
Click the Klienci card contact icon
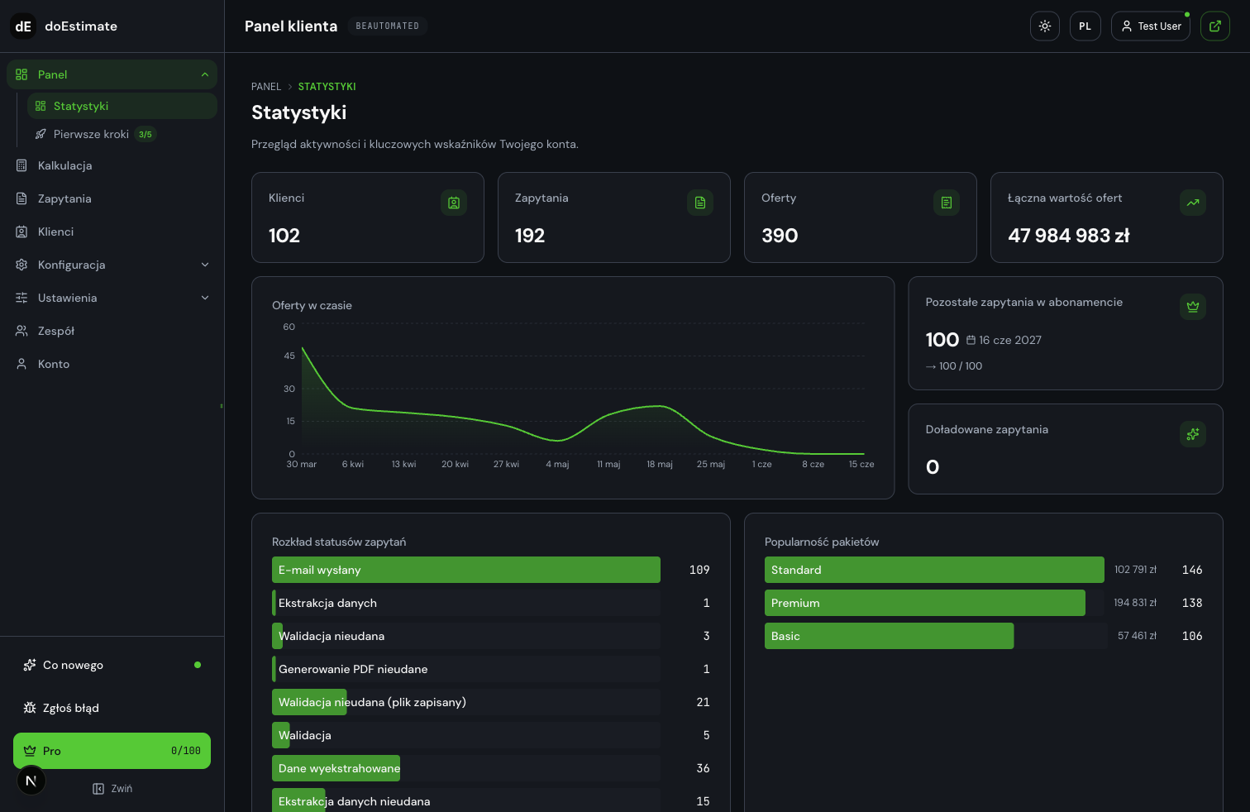[454, 203]
